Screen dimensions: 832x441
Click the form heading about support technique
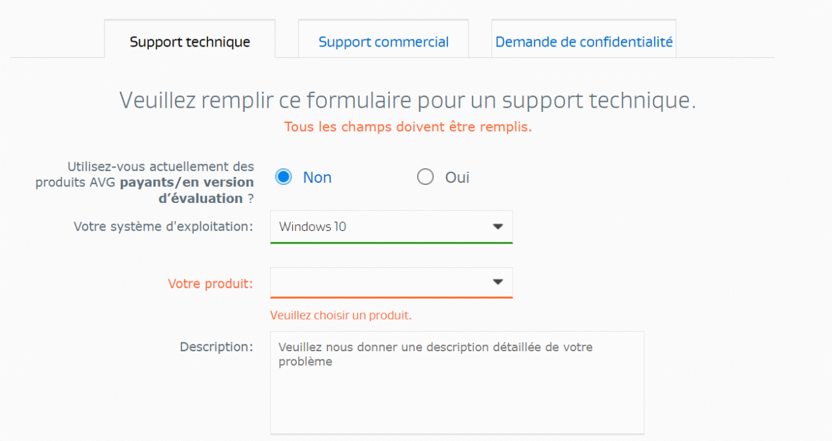(x=408, y=100)
